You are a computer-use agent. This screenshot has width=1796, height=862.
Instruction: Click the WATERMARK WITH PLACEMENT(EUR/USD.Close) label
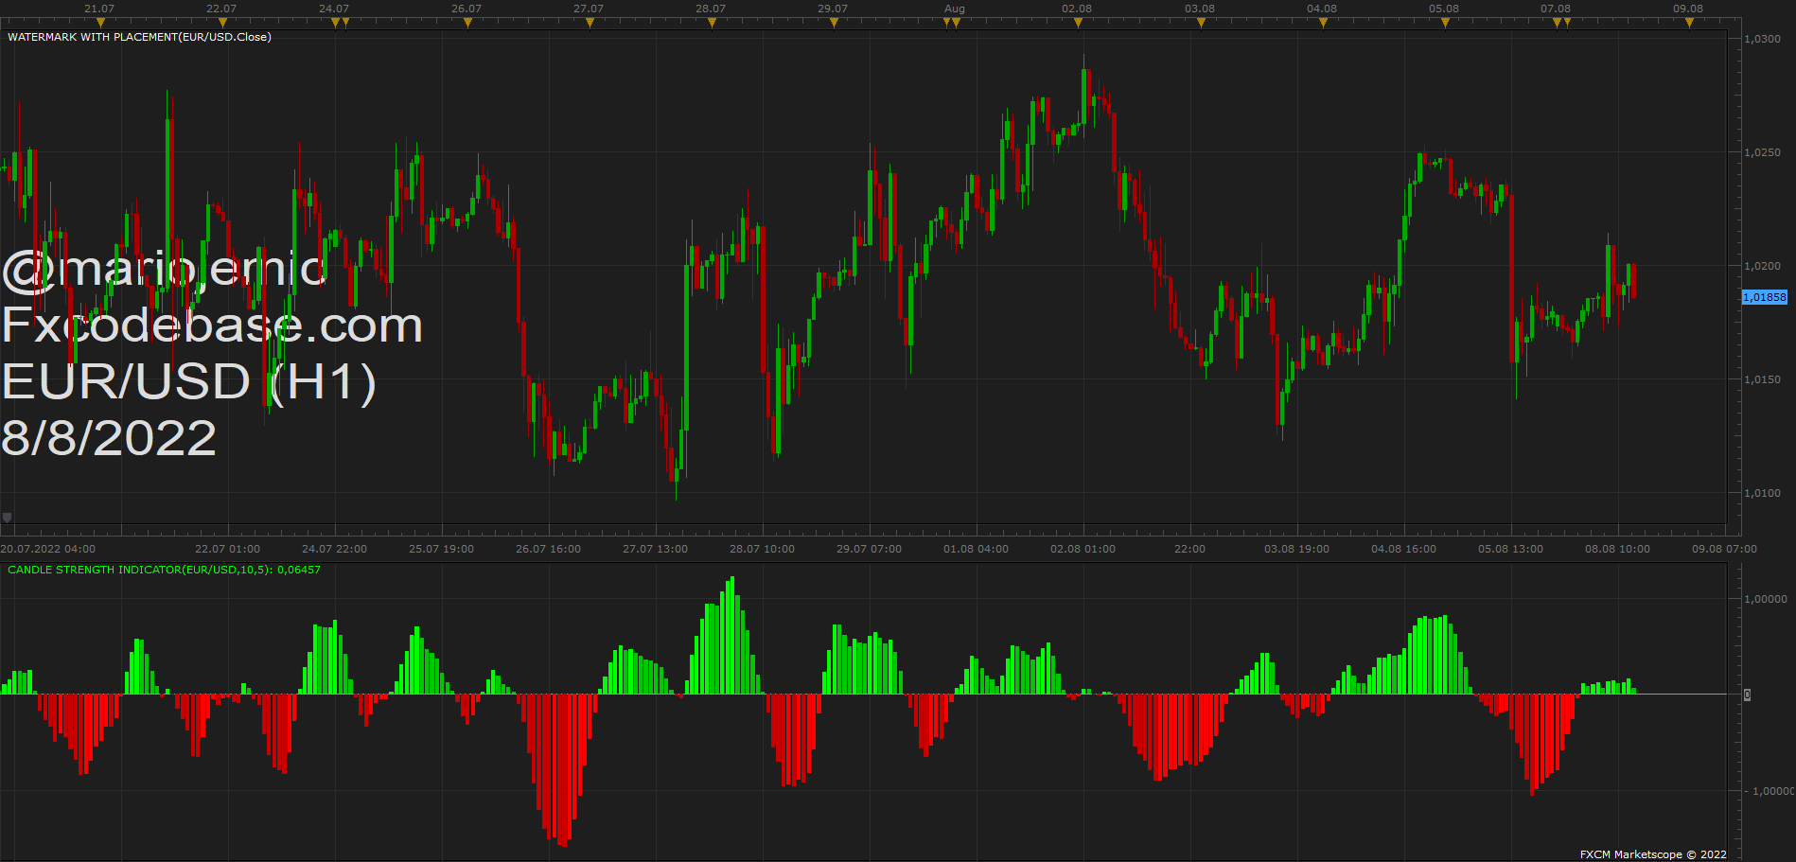[139, 37]
